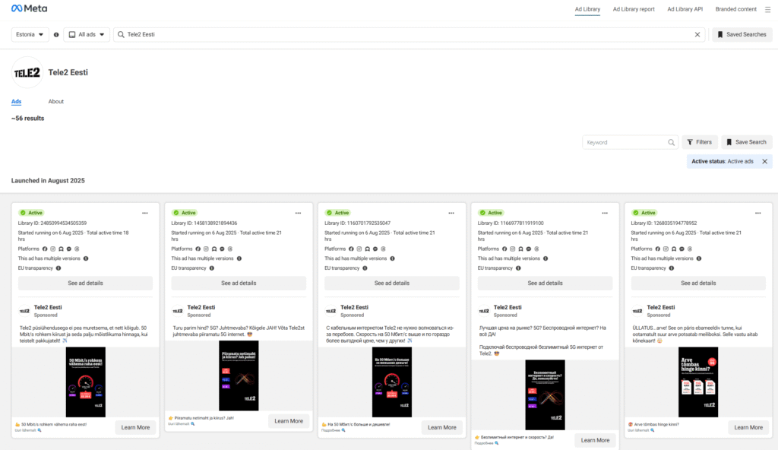Image resolution: width=778 pixels, height=450 pixels.
Task: Open Saved Searches
Action: tap(742, 35)
